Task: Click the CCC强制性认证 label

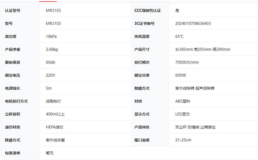Action: (x=148, y=11)
